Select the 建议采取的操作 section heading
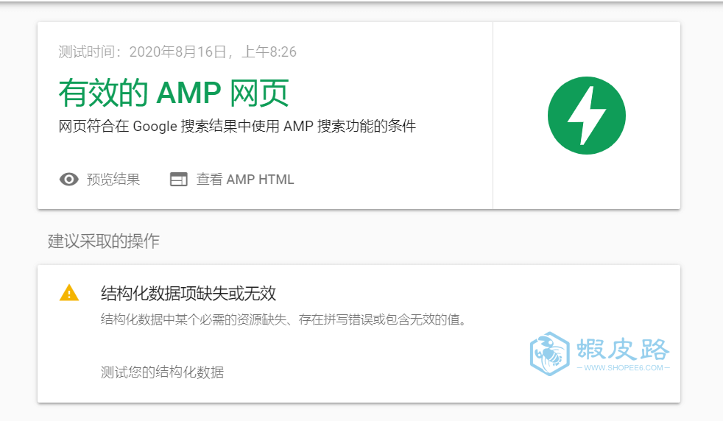Screen dimensions: 723x421 (103, 241)
